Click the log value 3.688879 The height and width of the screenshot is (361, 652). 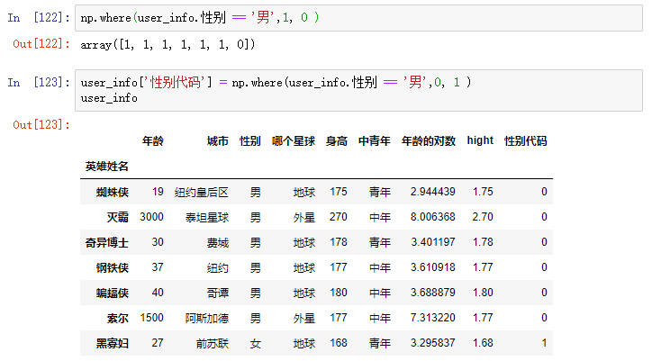[x=433, y=293]
